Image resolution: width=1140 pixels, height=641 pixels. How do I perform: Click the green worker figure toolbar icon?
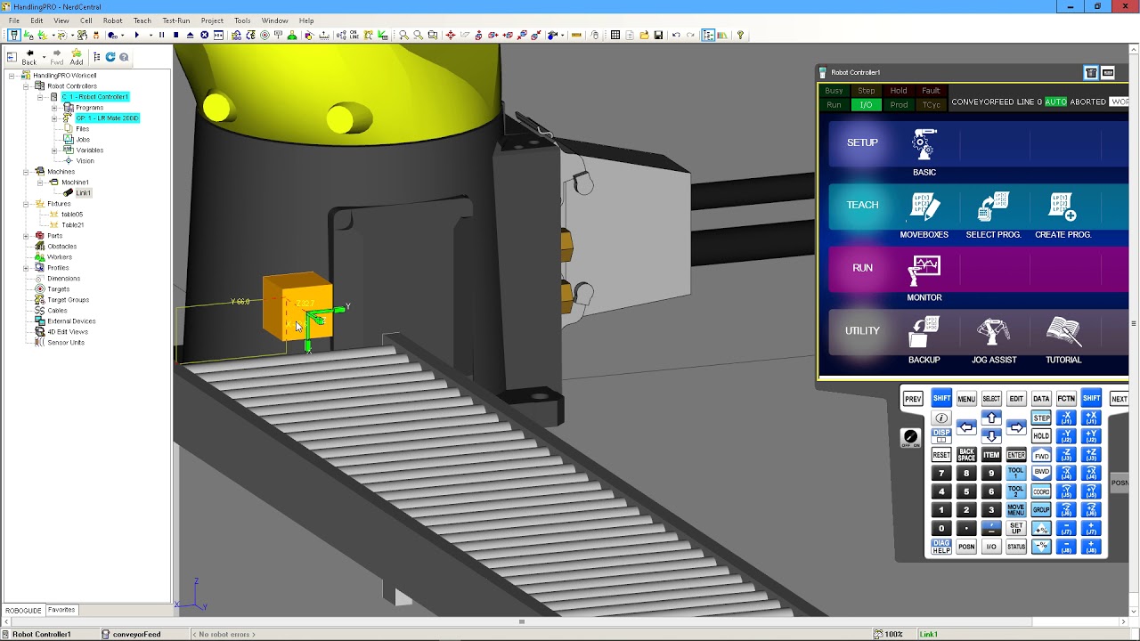[x=292, y=35]
